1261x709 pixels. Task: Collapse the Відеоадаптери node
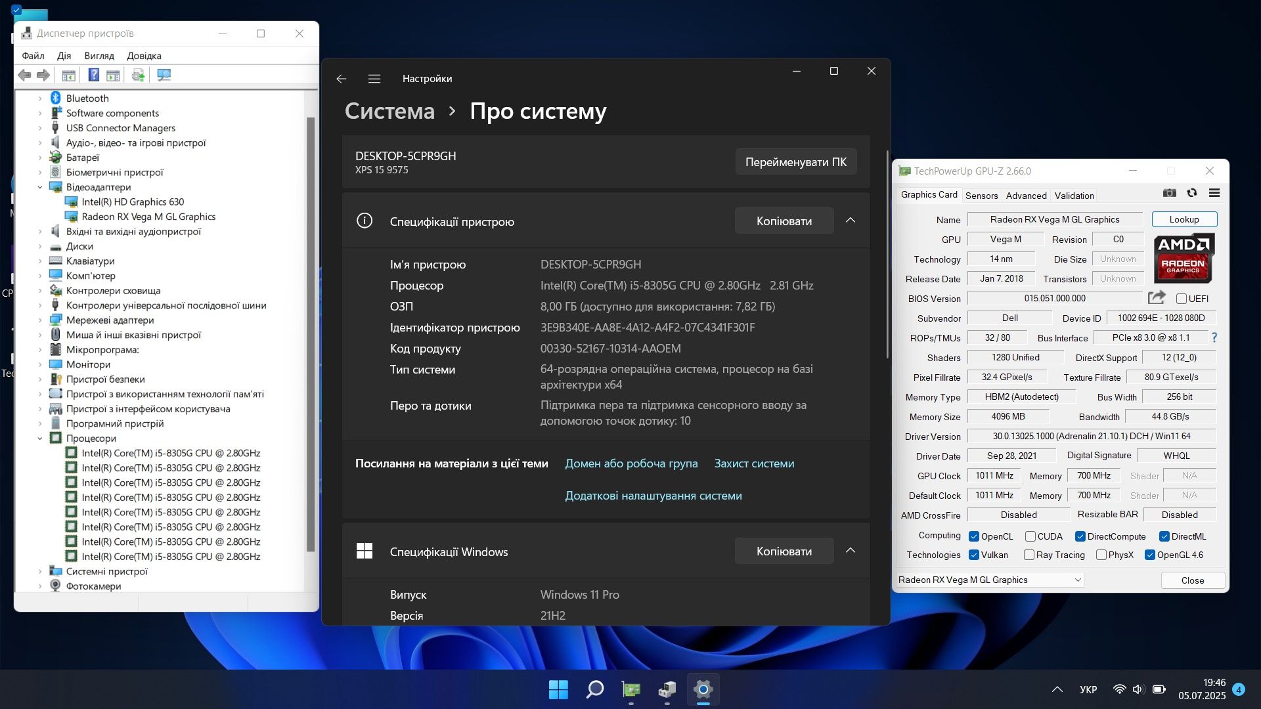point(40,187)
